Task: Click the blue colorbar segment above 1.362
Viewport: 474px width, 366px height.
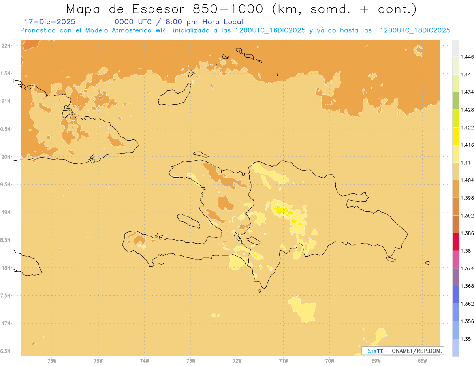Action: pos(455,295)
